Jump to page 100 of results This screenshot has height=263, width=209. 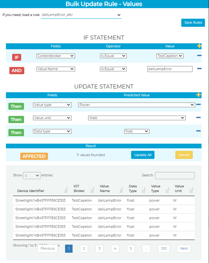[x=164, y=249]
